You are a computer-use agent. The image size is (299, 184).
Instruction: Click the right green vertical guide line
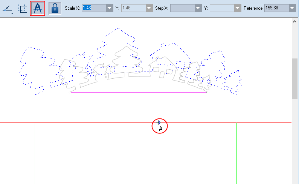236,154
